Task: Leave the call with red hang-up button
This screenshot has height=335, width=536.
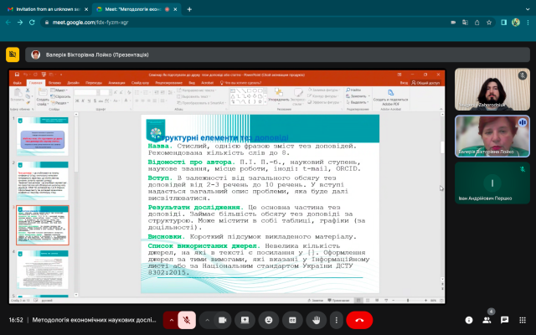Action: coord(360,320)
